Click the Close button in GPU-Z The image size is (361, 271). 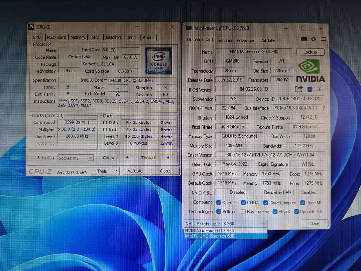tap(314, 223)
